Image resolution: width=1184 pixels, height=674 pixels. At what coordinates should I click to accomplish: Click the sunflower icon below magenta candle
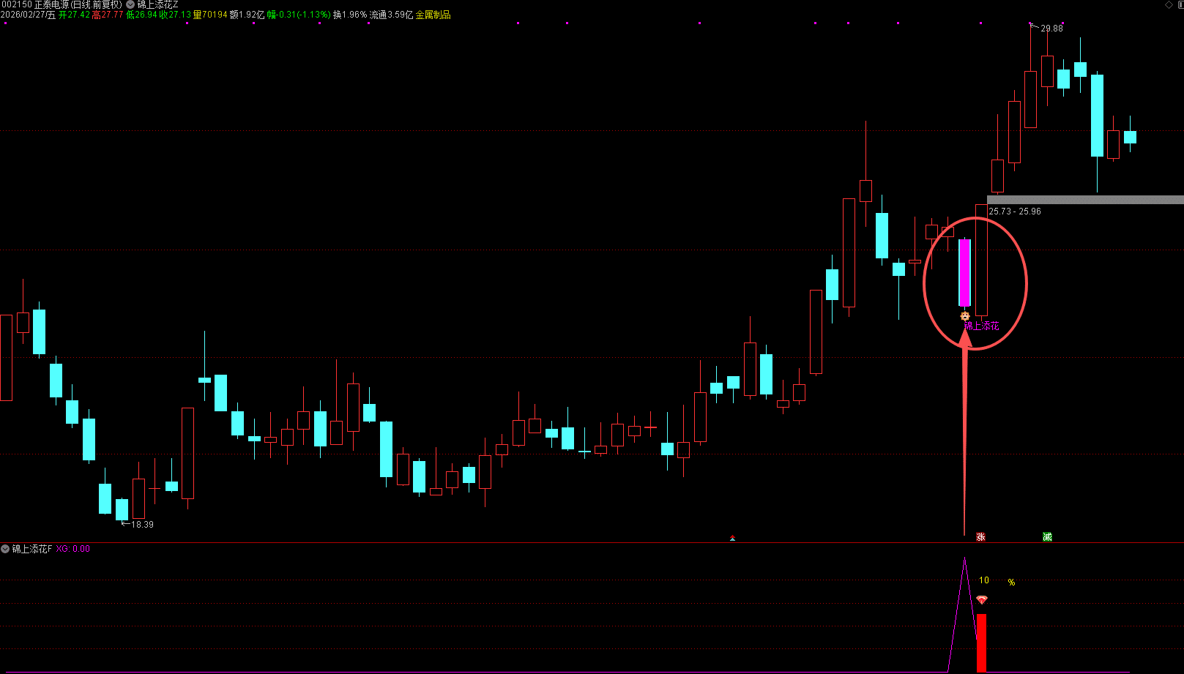tap(965, 316)
